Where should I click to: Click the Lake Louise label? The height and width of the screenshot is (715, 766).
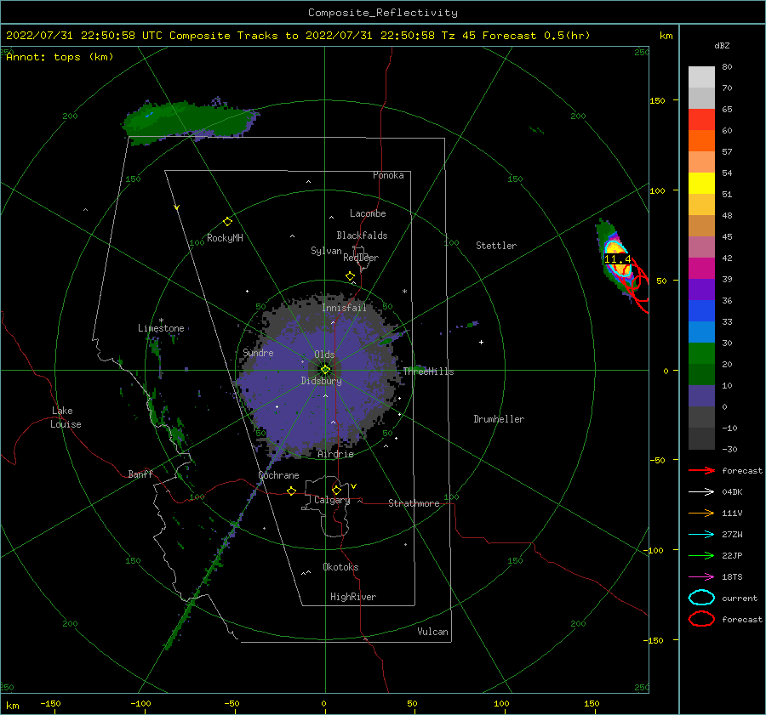pos(66,417)
